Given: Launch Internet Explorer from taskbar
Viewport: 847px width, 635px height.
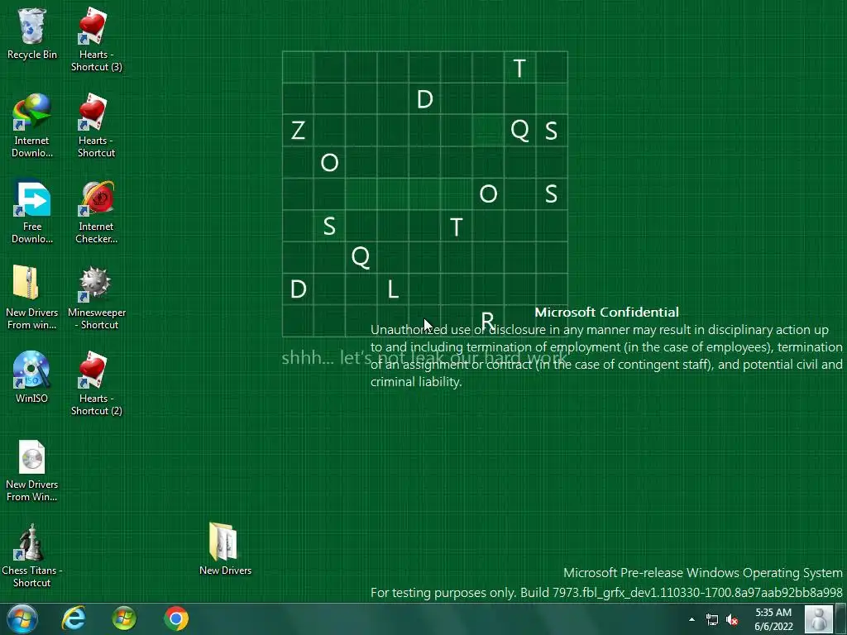Looking at the screenshot, I should pos(74,618).
